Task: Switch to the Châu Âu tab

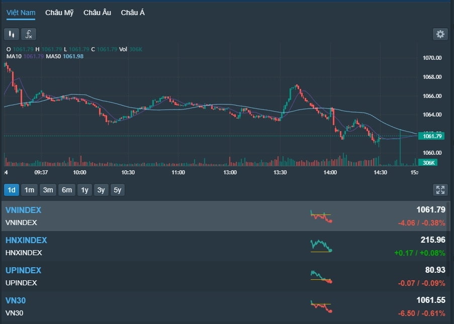Action: point(98,13)
